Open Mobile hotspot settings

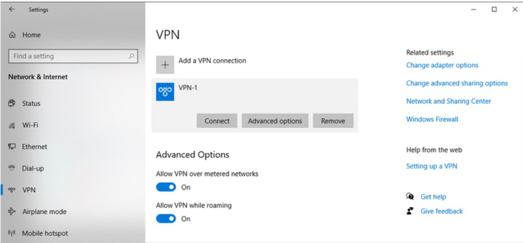point(44,233)
